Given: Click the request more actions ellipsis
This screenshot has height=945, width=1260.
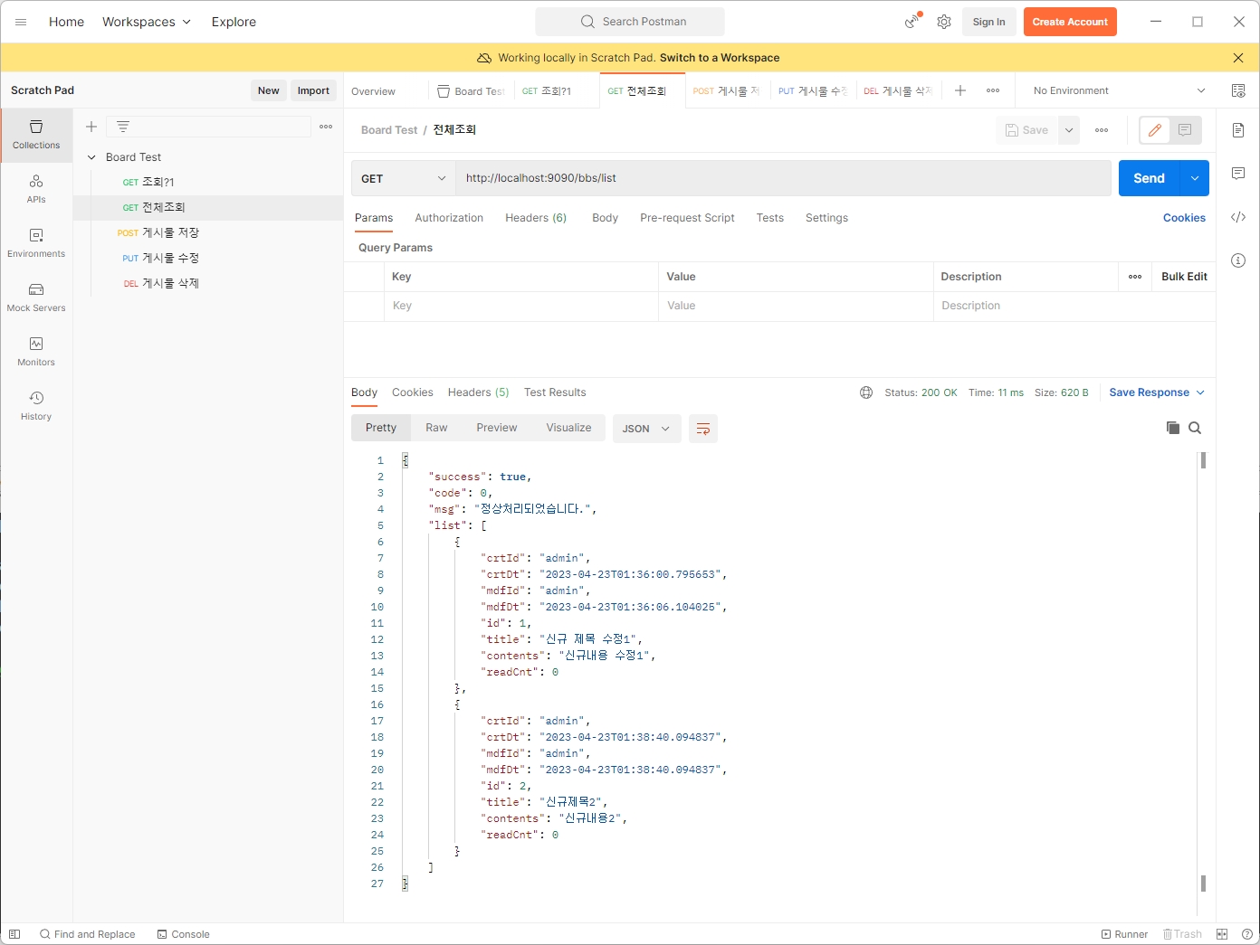Looking at the screenshot, I should coord(1102,130).
